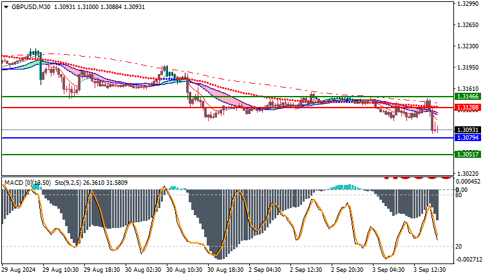Select the green 1.30517 price label

[x=468, y=155]
